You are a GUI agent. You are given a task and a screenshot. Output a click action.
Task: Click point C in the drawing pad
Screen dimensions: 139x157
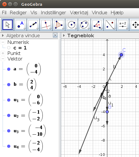tap(121, 55)
